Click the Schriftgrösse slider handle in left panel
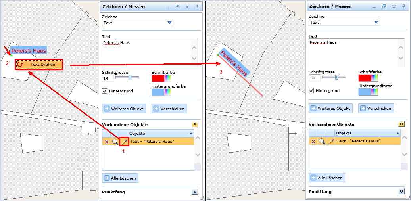 (x=130, y=77)
